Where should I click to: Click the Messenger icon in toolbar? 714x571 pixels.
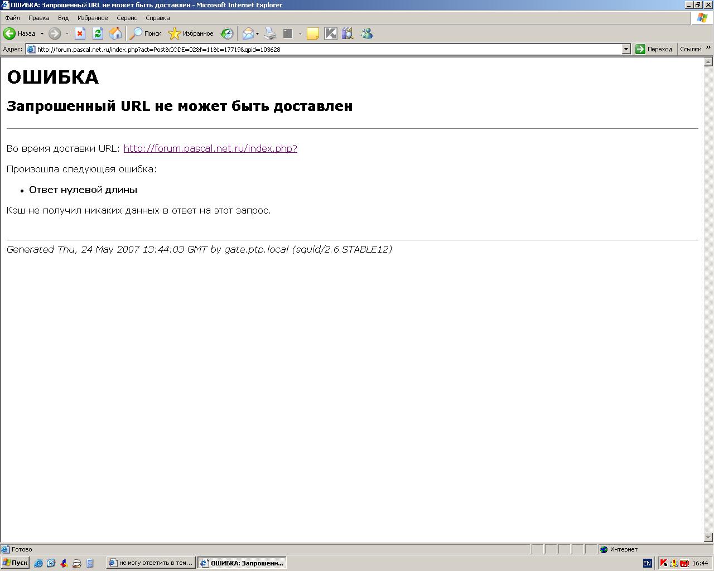tap(366, 33)
